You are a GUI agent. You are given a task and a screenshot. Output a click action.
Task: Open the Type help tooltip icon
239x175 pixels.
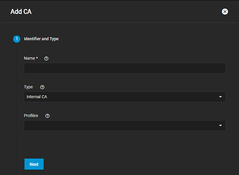point(42,87)
